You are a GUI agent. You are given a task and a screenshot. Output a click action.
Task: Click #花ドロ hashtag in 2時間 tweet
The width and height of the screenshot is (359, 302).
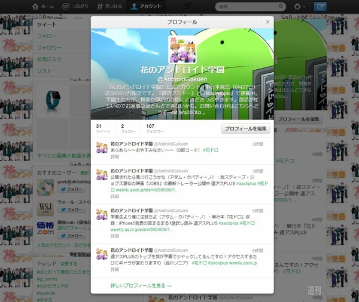(211, 150)
